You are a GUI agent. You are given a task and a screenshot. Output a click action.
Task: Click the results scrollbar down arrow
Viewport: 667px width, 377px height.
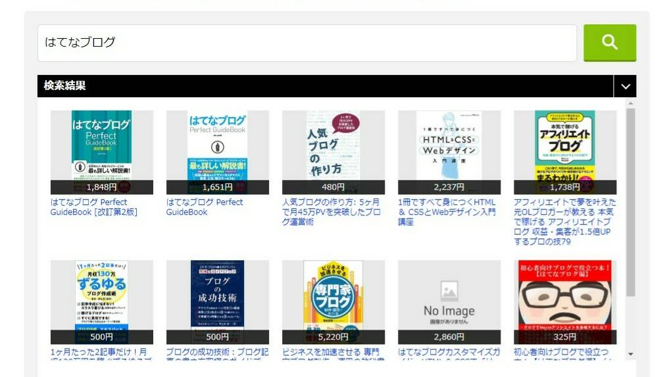click(x=630, y=354)
